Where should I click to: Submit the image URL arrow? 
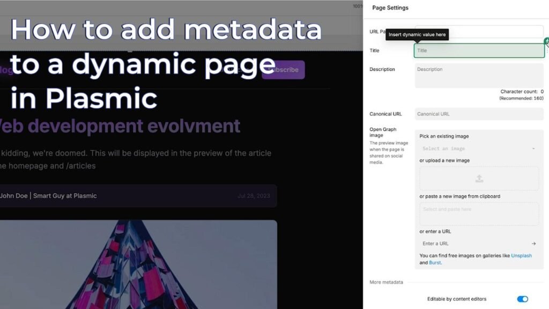(533, 244)
